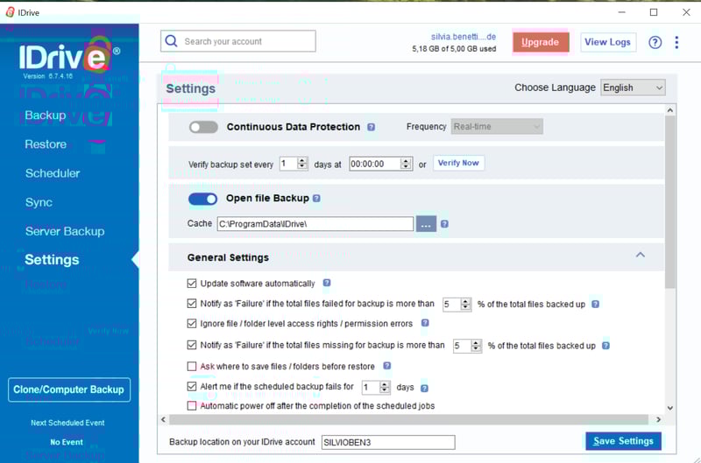Click the Backup location input field
Screen dimensions: 701x463
[x=388, y=442]
